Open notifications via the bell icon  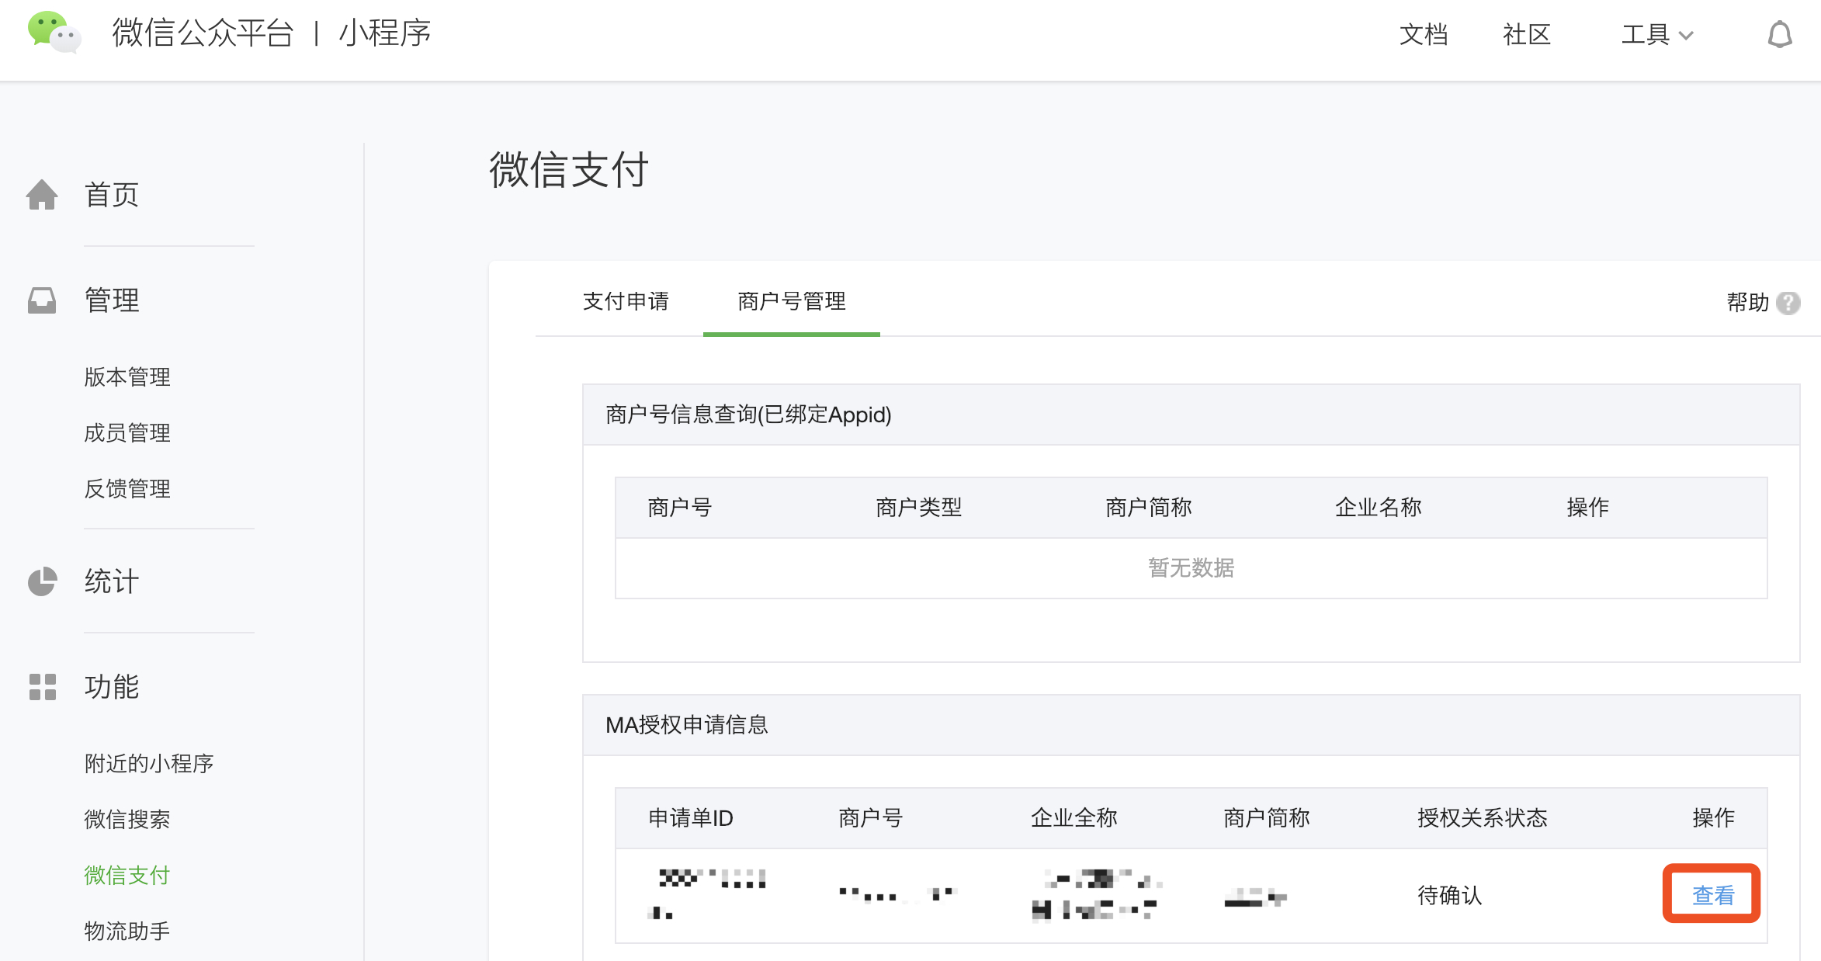click(1779, 34)
